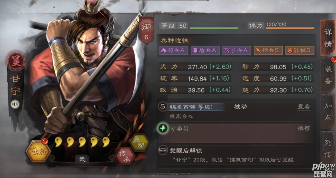Tap the 传承 hexagon icon
336x178 pixels.
coord(125,156)
